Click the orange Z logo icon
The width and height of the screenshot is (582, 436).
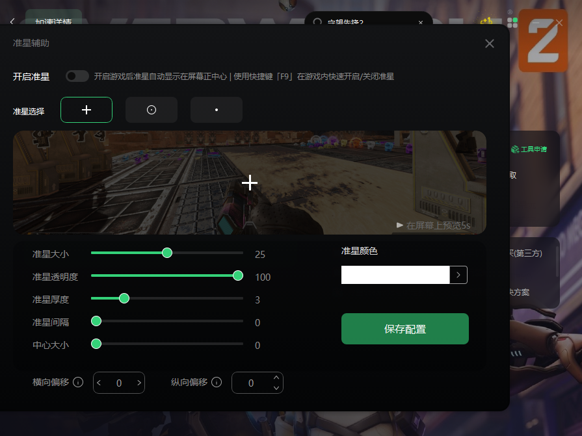543,41
